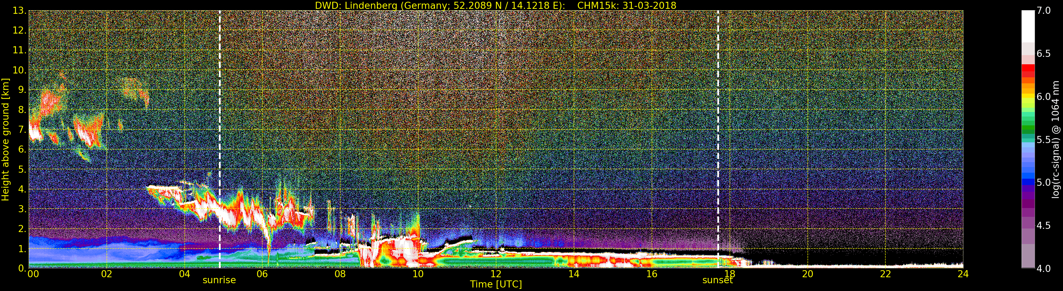Select the 06 tick on time axis

tap(262, 274)
